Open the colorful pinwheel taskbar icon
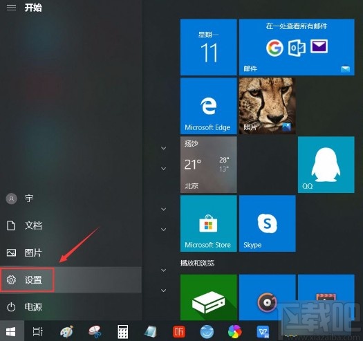This screenshot has width=363, height=341. pos(235,332)
